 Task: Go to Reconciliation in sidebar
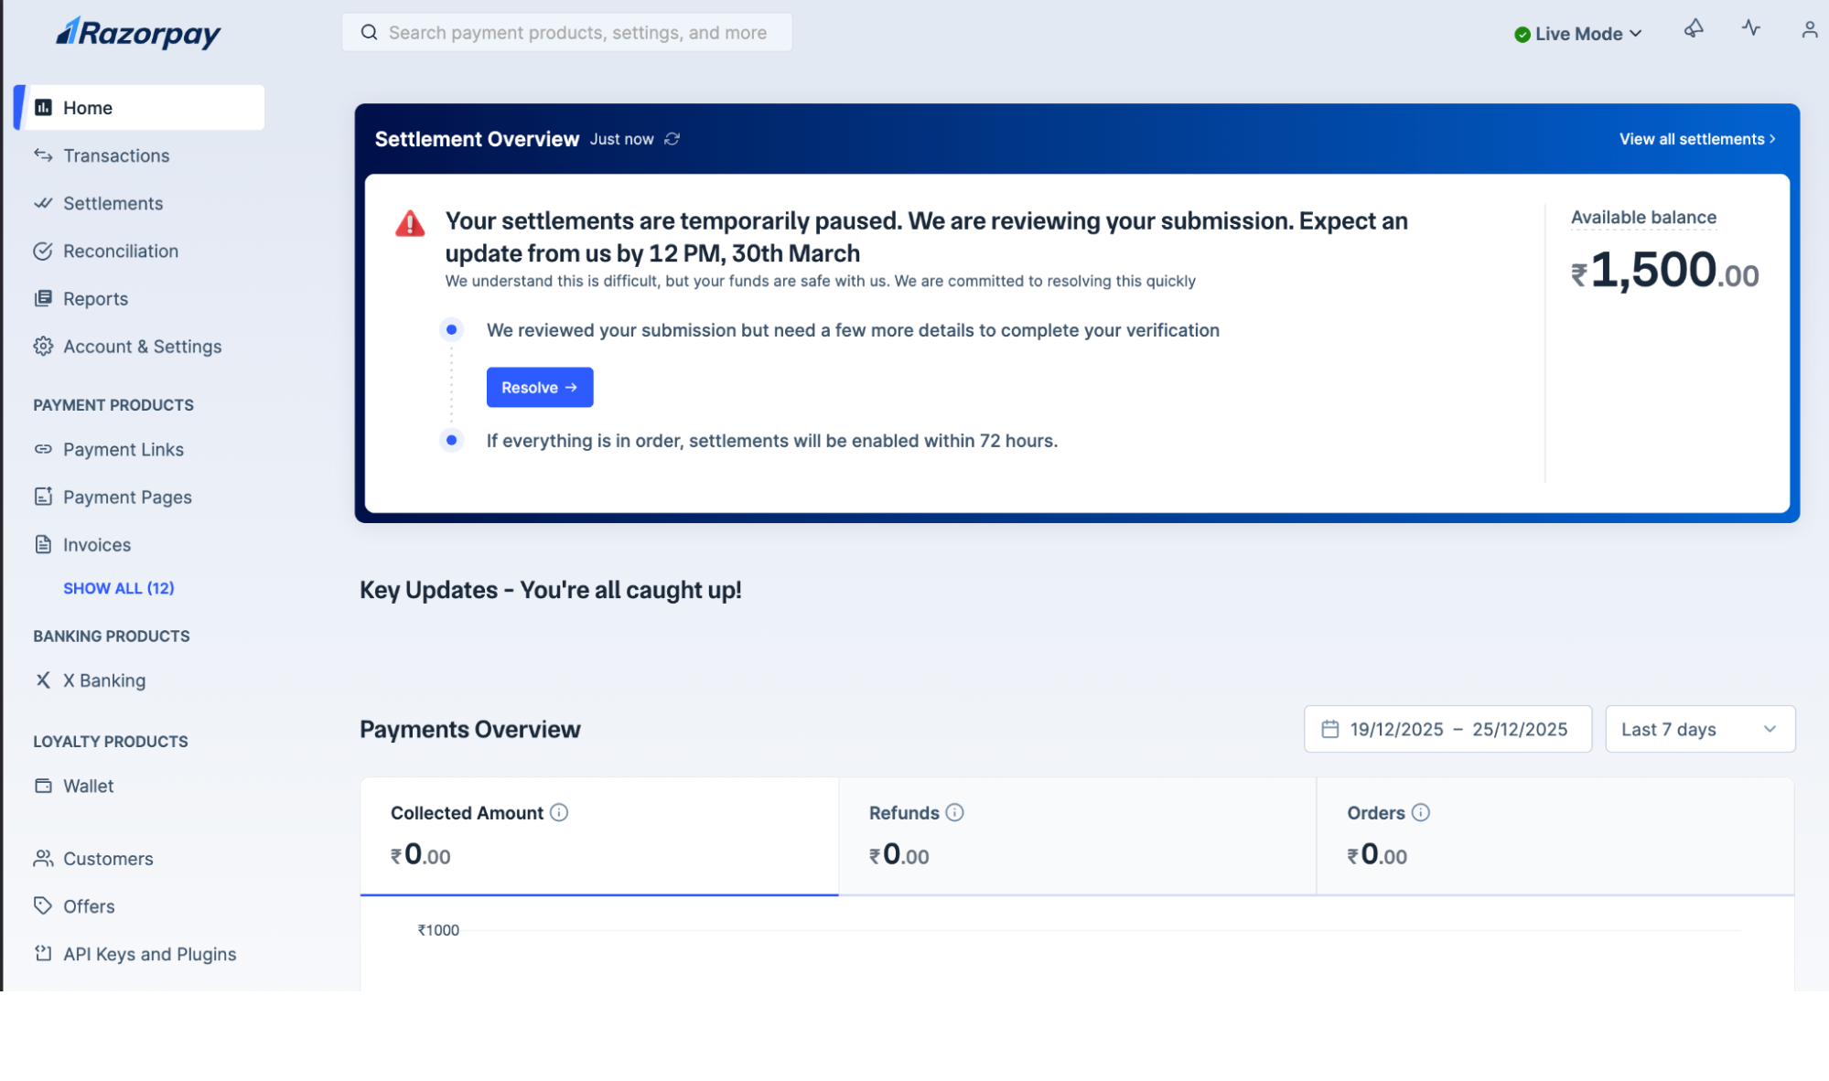tap(120, 251)
